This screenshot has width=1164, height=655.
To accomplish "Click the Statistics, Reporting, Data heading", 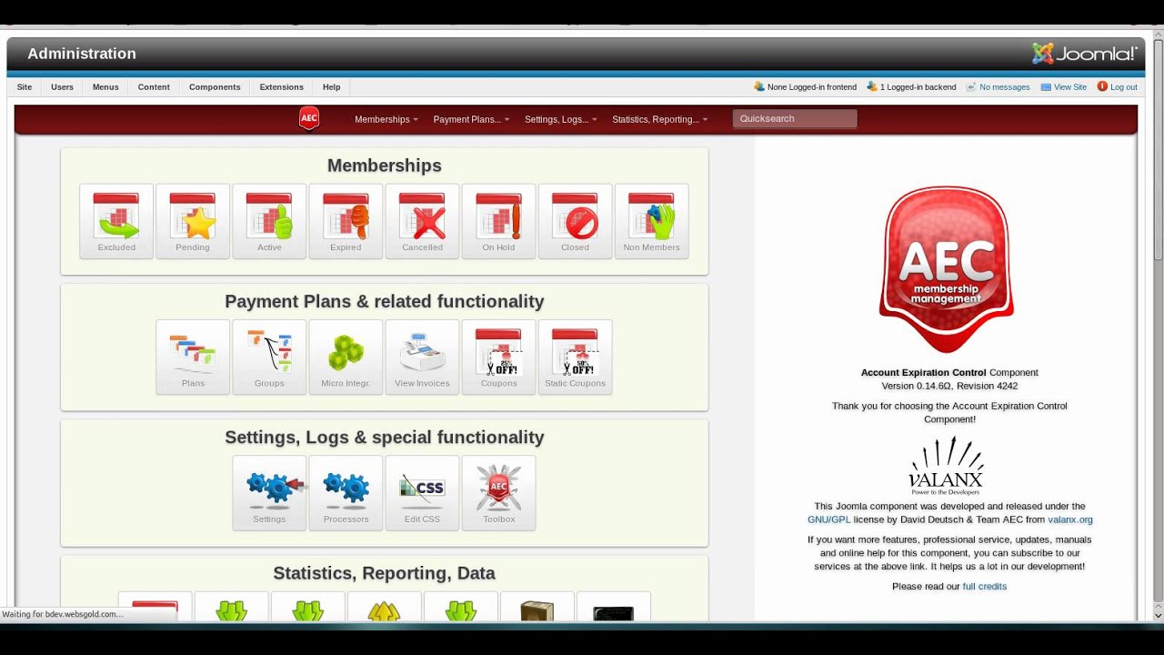I will pos(385,573).
